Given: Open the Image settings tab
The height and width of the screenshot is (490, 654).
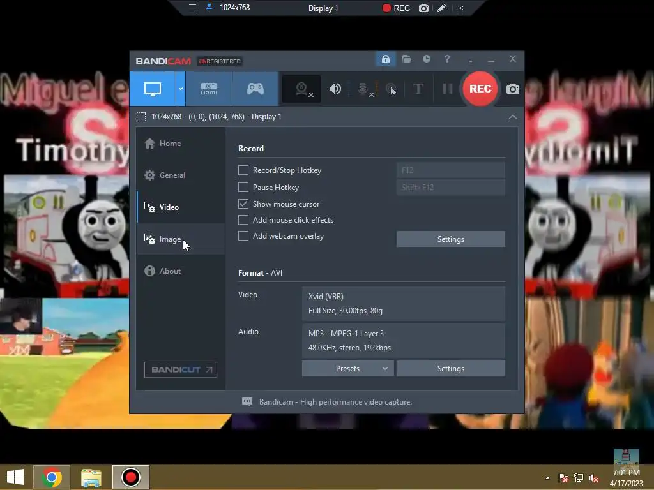Looking at the screenshot, I should pos(181,239).
